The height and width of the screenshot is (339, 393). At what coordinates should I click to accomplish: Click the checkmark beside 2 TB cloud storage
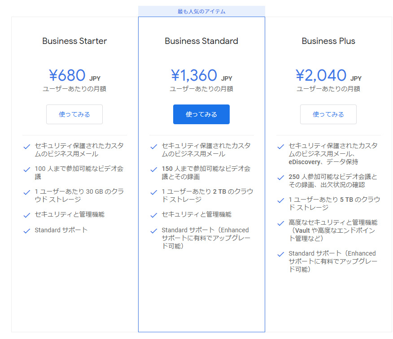(x=154, y=192)
